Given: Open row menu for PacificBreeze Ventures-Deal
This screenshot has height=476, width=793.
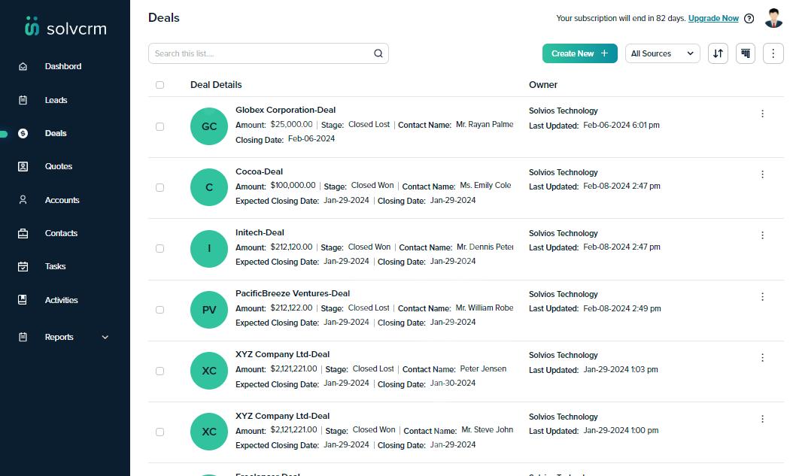Looking at the screenshot, I should [763, 296].
